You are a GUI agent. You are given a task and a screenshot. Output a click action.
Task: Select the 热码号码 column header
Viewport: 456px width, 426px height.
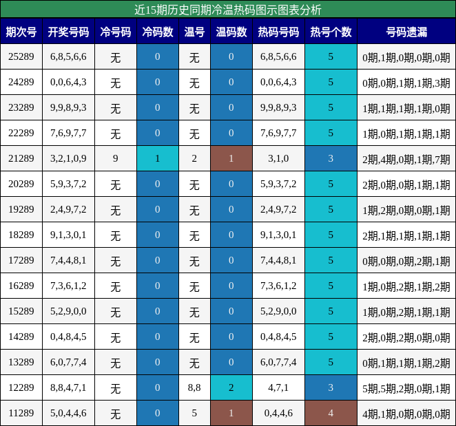coord(278,32)
